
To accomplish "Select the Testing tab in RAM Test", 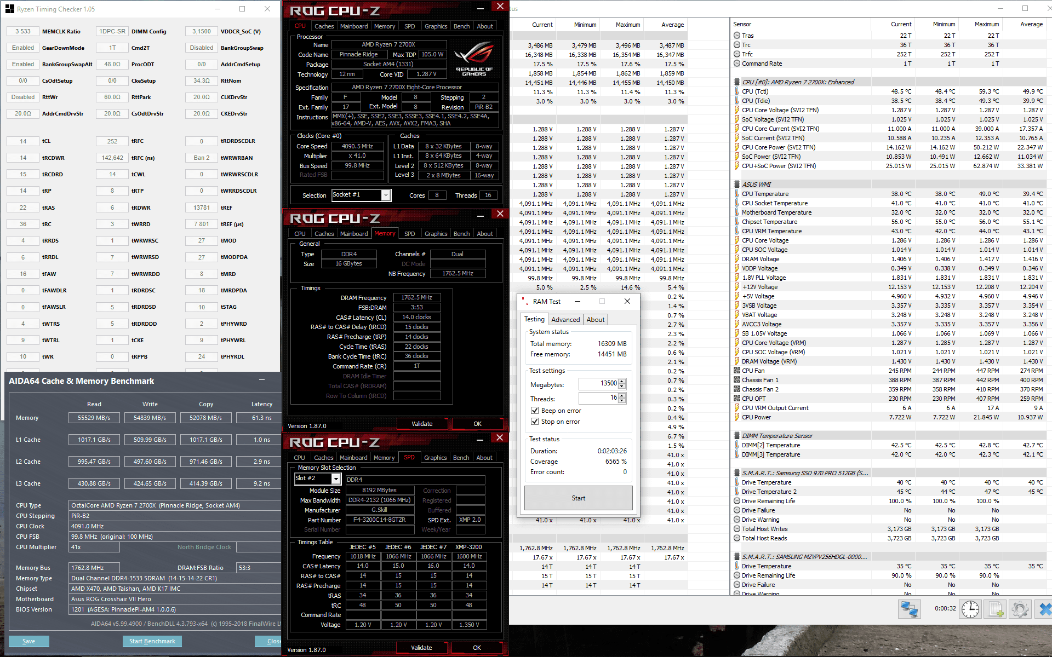I will coord(534,319).
